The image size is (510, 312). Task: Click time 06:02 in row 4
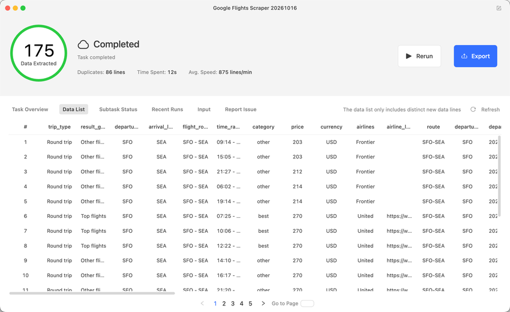[229, 187]
